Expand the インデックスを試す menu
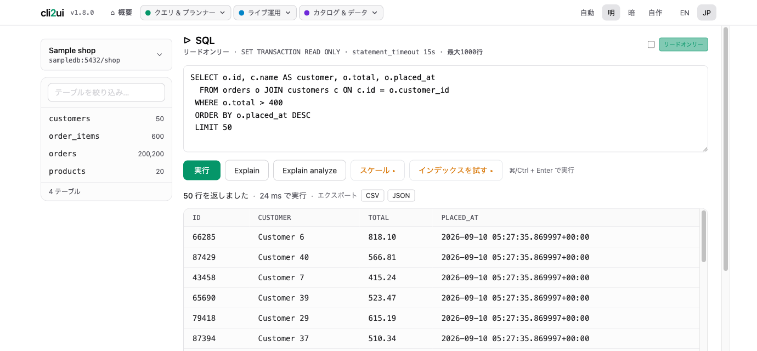 456,171
